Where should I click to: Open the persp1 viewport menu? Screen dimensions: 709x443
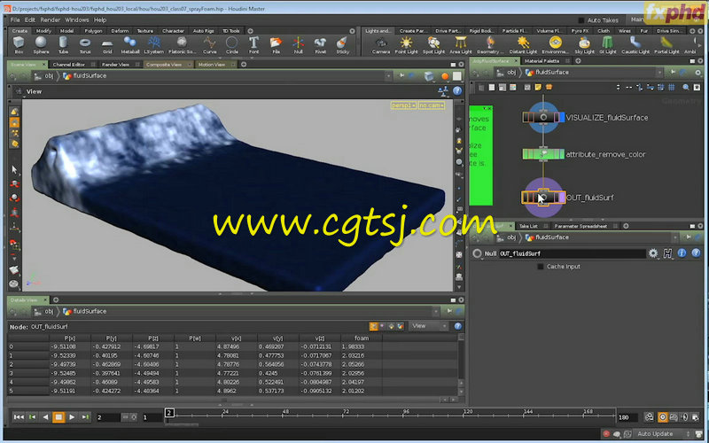pos(403,105)
